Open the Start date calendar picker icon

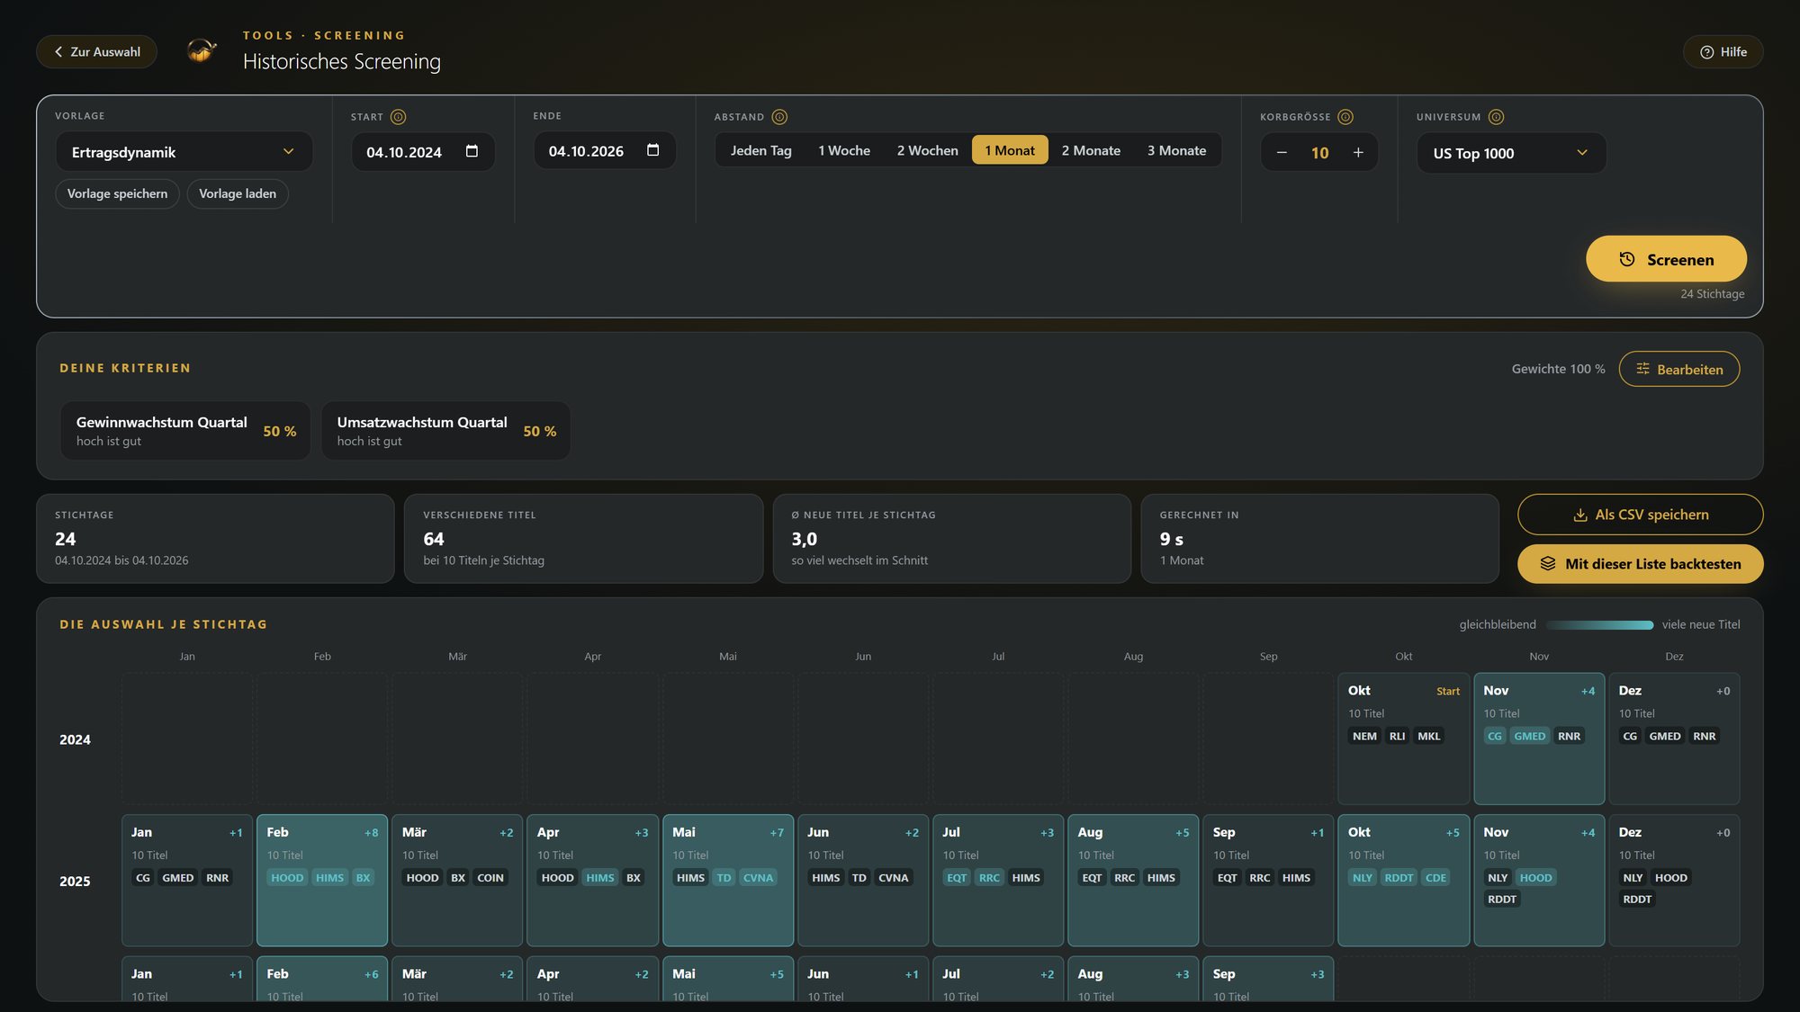click(472, 151)
